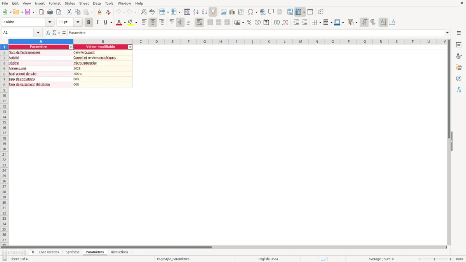Toggle the AutoFilter button
Screen dimensions: 466x262
pyautogui.click(x=213, y=12)
